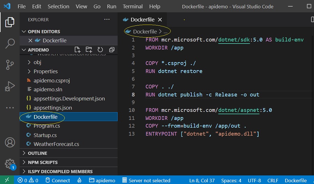Close Dockerfile in Open Editors list
314x184 pixels.
pyautogui.click(x=30, y=40)
